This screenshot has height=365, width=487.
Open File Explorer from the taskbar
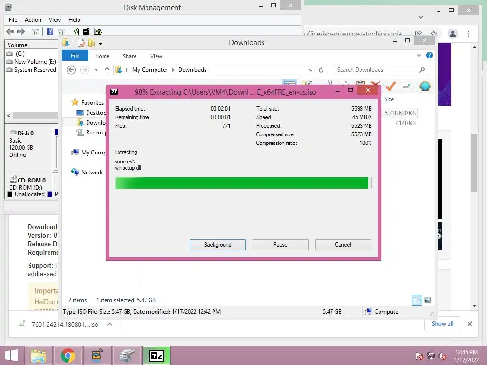point(39,355)
